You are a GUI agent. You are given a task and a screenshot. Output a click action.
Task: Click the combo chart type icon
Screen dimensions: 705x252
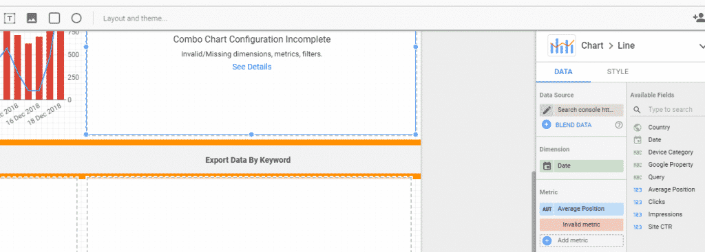click(562, 45)
